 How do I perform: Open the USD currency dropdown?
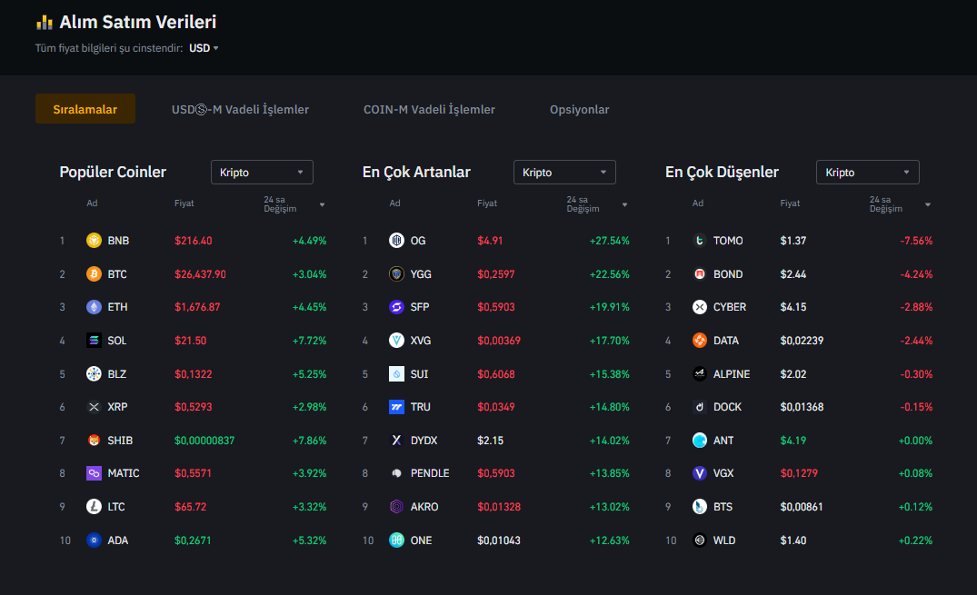204,48
